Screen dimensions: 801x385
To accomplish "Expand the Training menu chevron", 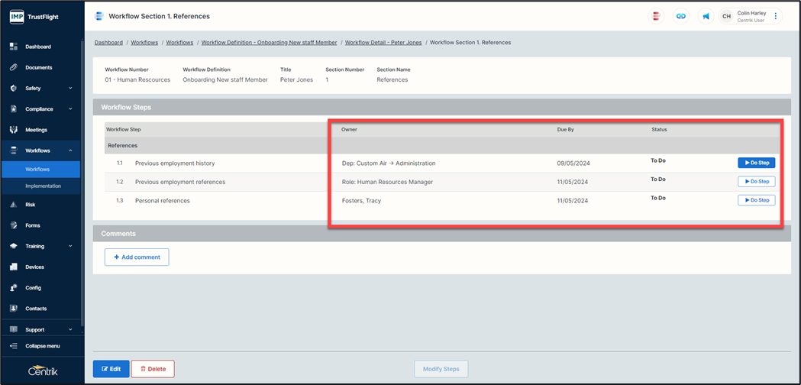I will [71, 246].
